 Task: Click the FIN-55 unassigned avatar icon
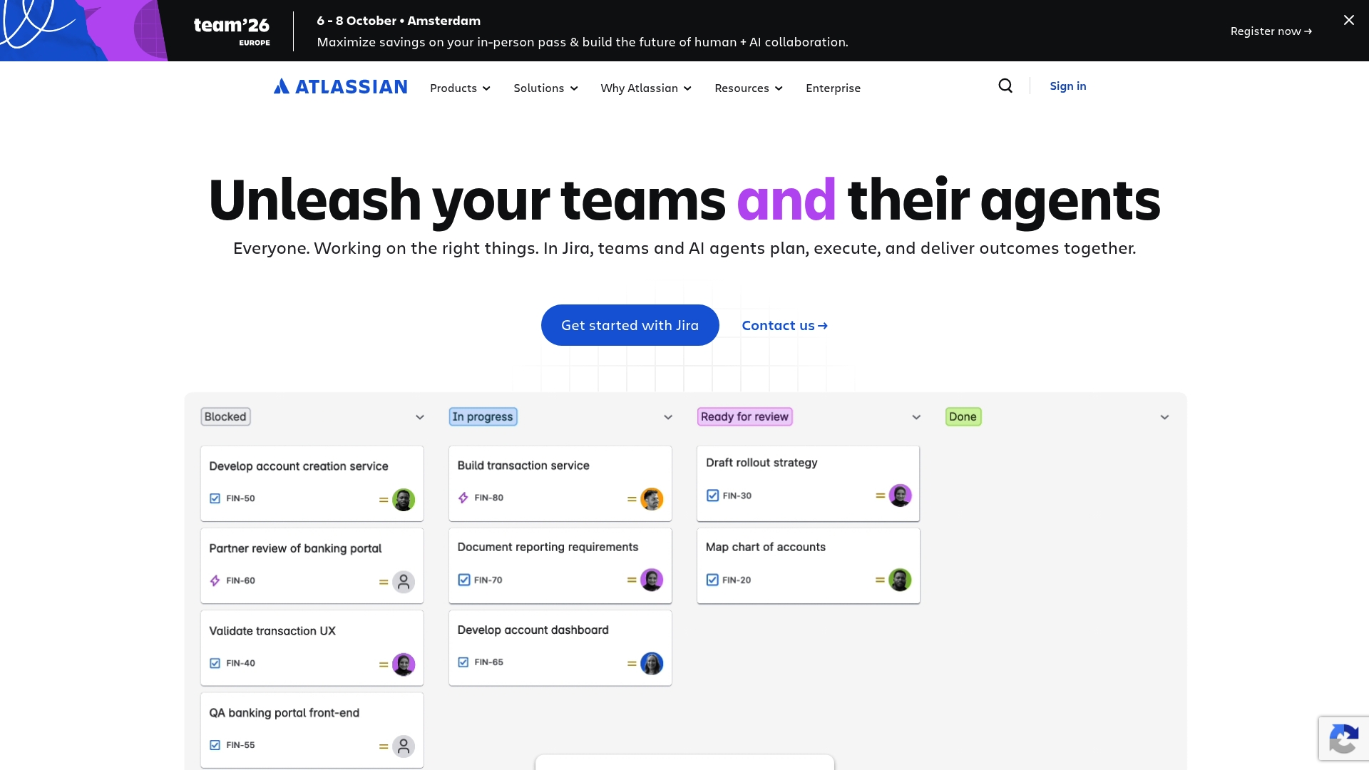point(404,746)
